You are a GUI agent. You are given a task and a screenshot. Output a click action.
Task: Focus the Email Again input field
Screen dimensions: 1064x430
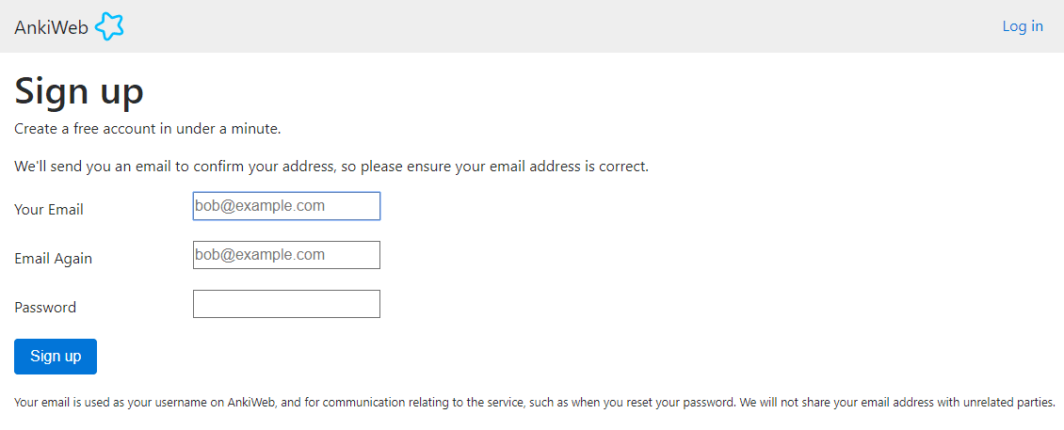(x=286, y=255)
